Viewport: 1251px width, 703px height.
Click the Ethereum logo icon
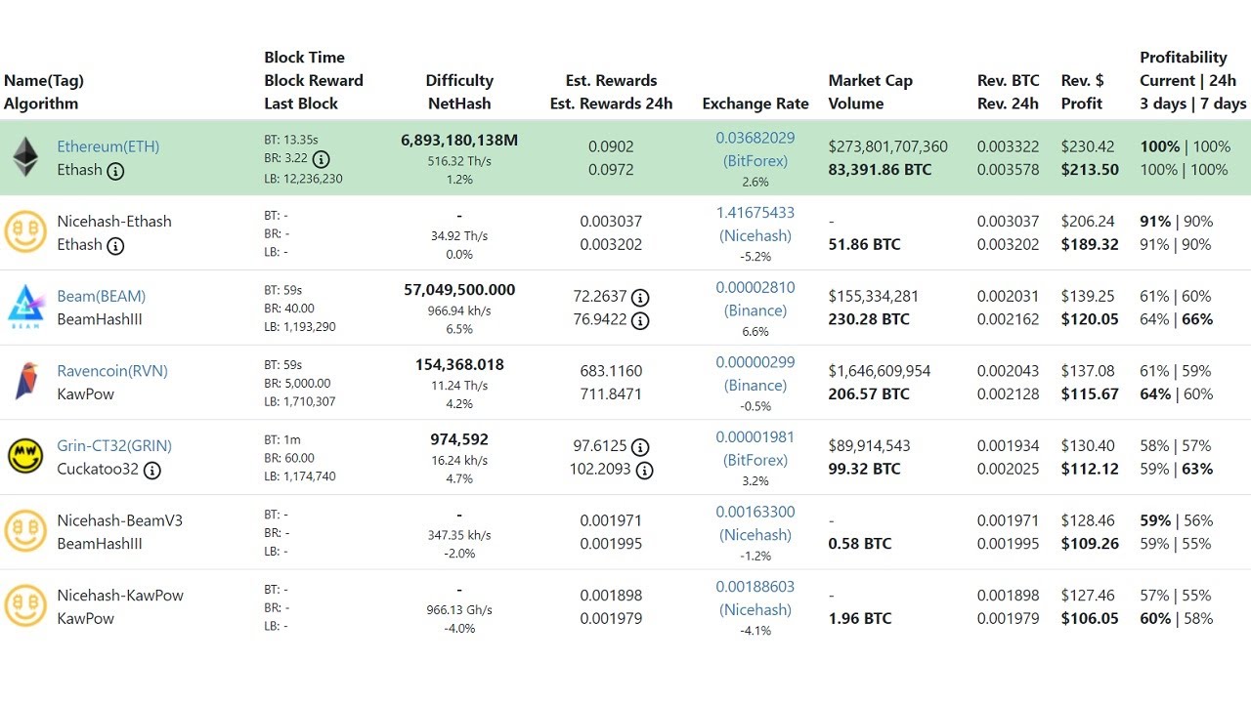coord(25,157)
